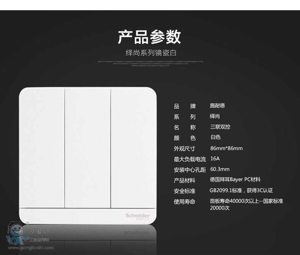Click the color value 白色

point(215,138)
